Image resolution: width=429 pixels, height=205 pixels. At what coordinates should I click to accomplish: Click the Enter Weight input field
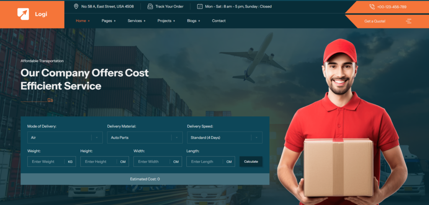46,161
